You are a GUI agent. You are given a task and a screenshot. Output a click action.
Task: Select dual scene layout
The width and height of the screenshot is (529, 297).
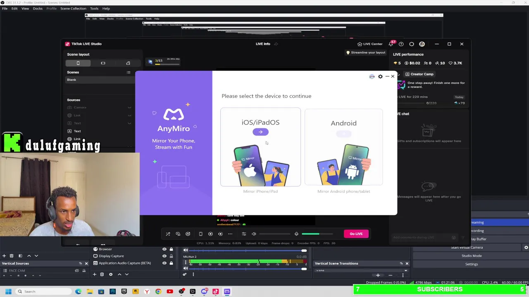(x=128, y=63)
